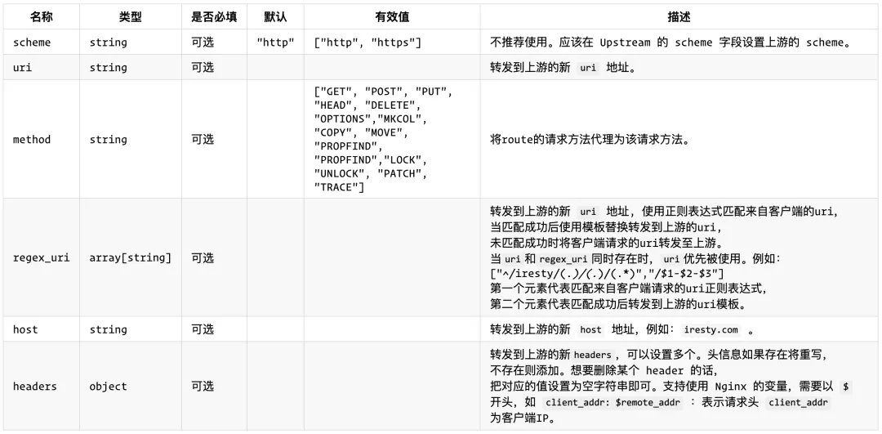This screenshot has height=434, width=882.
Task: Click the client_addr: $remote_addr code snippet
Action: coord(613,403)
